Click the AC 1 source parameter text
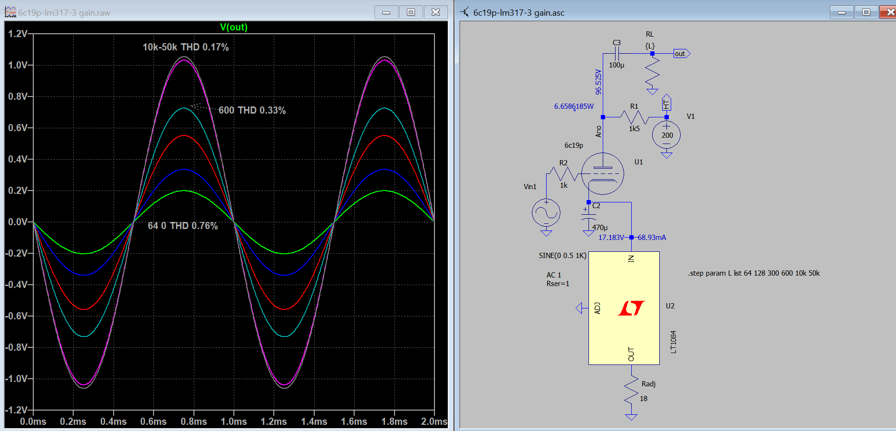Image resolution: width=896 pixels, height=431 pixels. tap(554, 275)
